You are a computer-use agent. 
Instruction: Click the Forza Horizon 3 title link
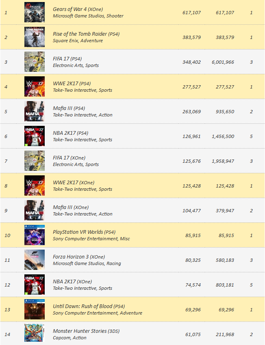click(x=71, y=257)
